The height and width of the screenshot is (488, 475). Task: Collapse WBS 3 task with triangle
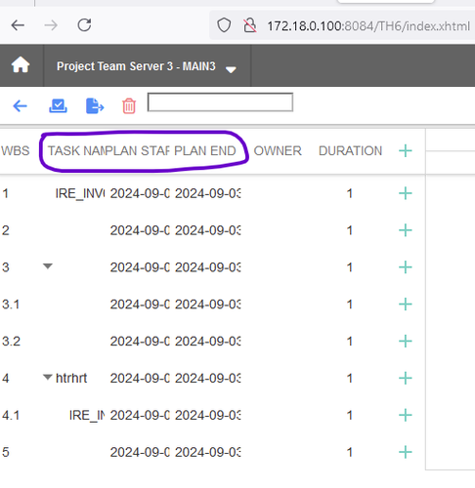[48, 266]
